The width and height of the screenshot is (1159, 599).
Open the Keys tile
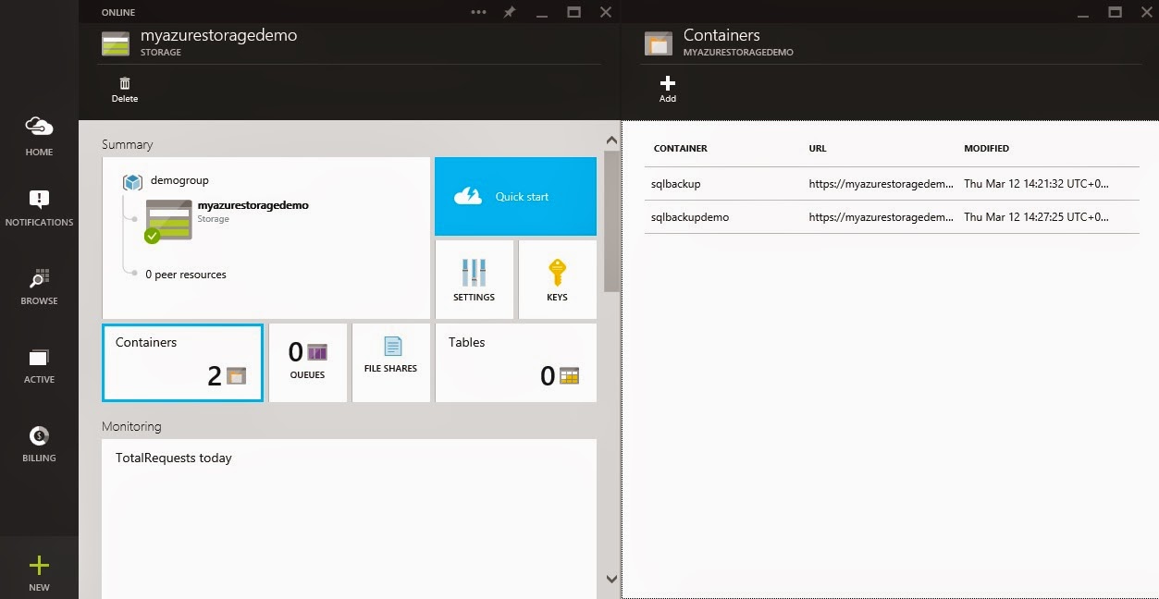point(557,279)
